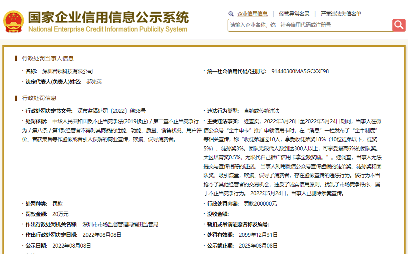The image size is (408, 254).
Task: Click the violation type 直销或传销违法
Action: tap(262, 111)
